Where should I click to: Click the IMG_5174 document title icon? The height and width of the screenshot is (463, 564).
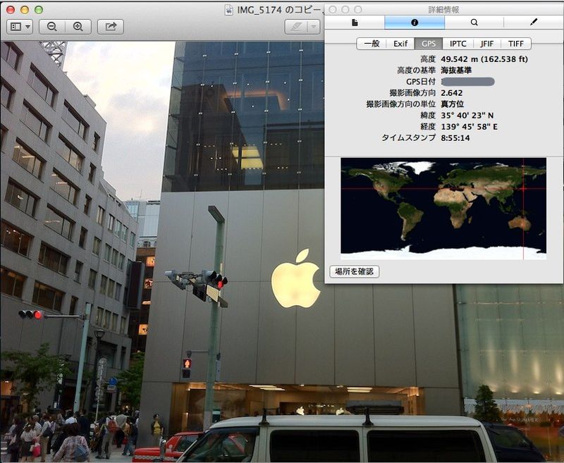click(x=228, y=10)
